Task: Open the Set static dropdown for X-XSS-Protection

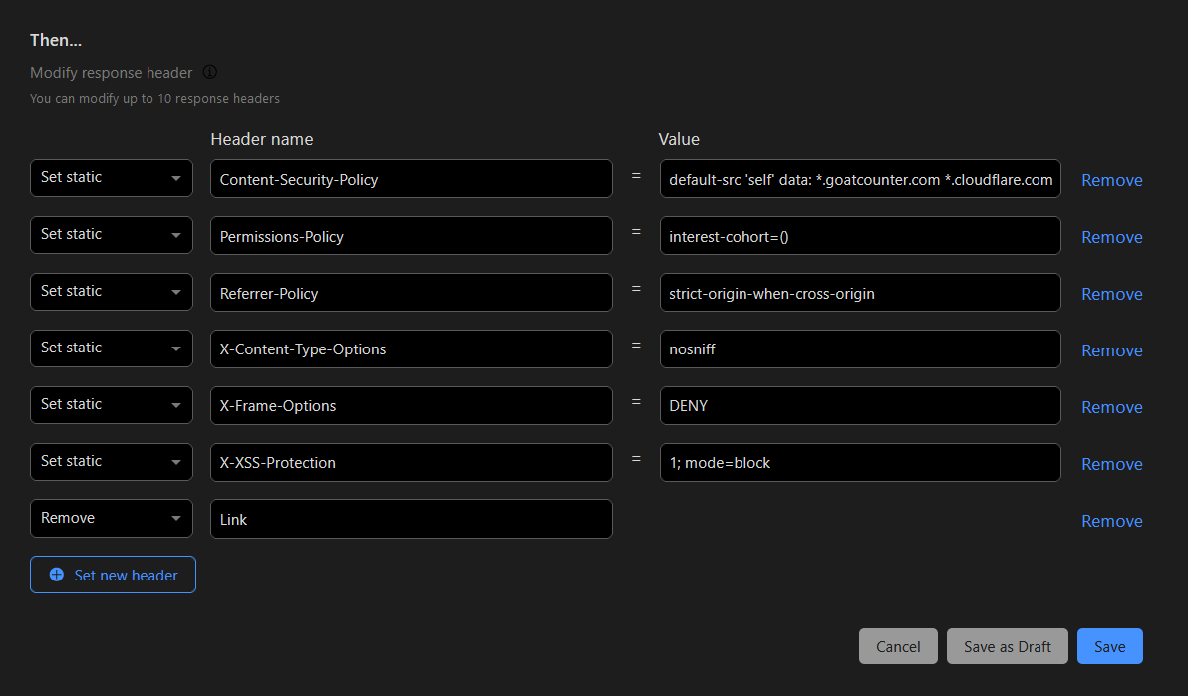Action: pos(112,462)
